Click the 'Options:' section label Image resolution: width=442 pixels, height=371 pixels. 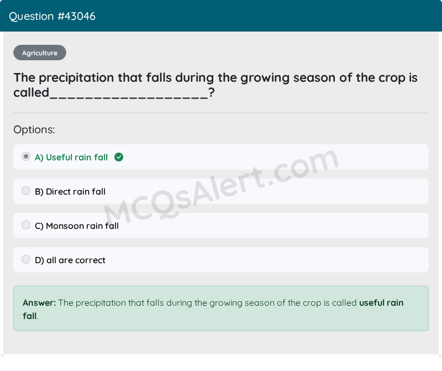[34, 130]
